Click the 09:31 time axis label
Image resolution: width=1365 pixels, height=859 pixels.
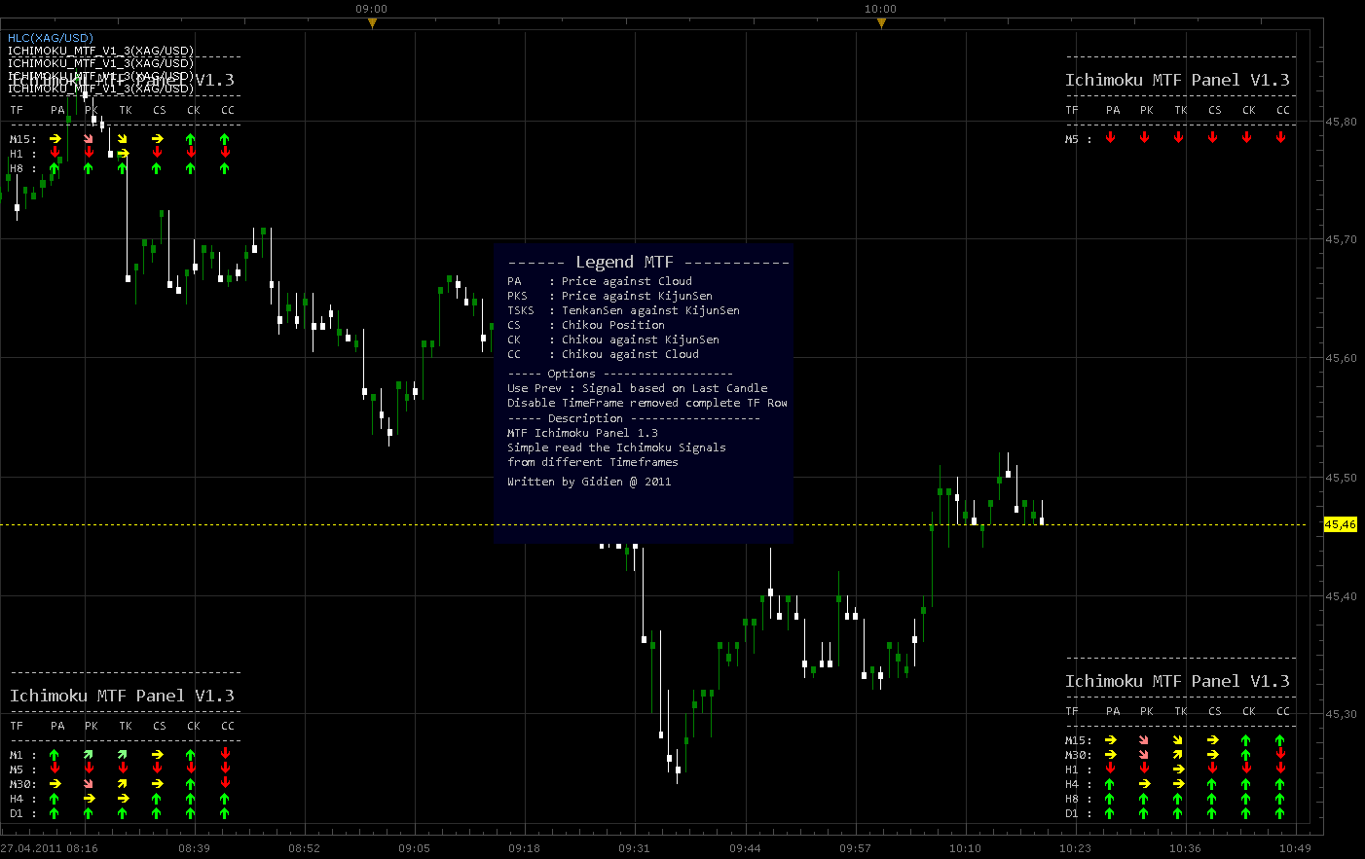[x=634, y=848]
